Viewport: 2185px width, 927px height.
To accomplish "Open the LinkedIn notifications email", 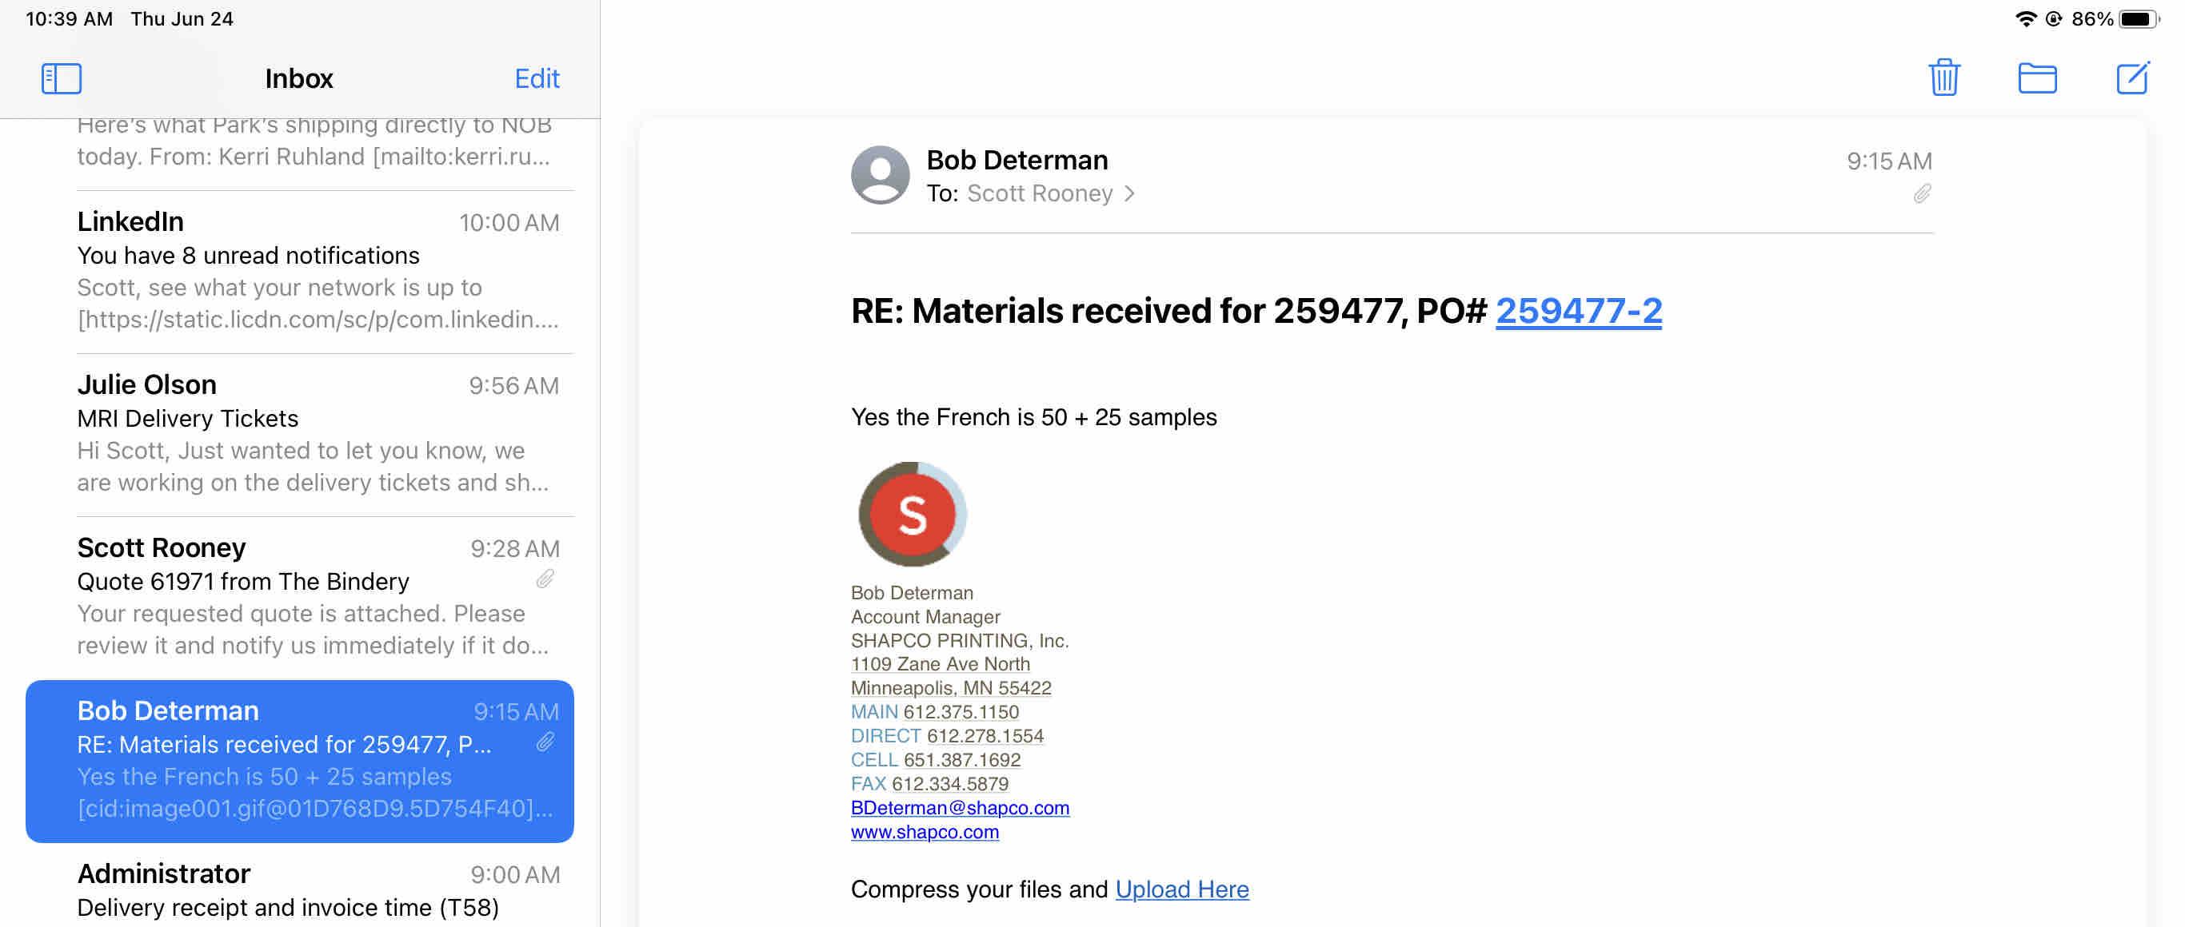I will point(318,270).
